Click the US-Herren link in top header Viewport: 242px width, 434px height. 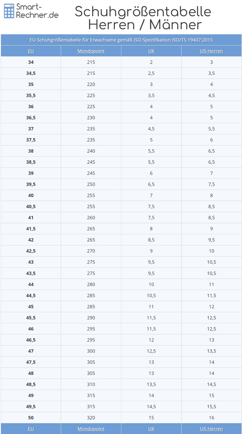(211, 51)
